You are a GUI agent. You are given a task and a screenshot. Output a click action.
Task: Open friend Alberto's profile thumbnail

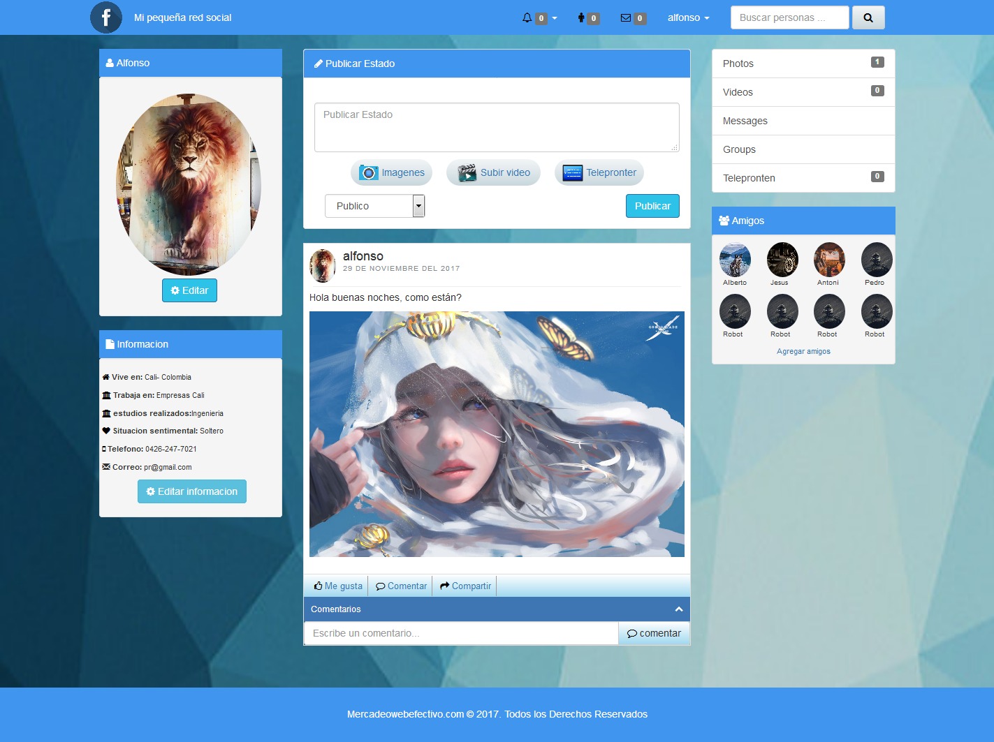pyautogui.click(x=735, y=260)
